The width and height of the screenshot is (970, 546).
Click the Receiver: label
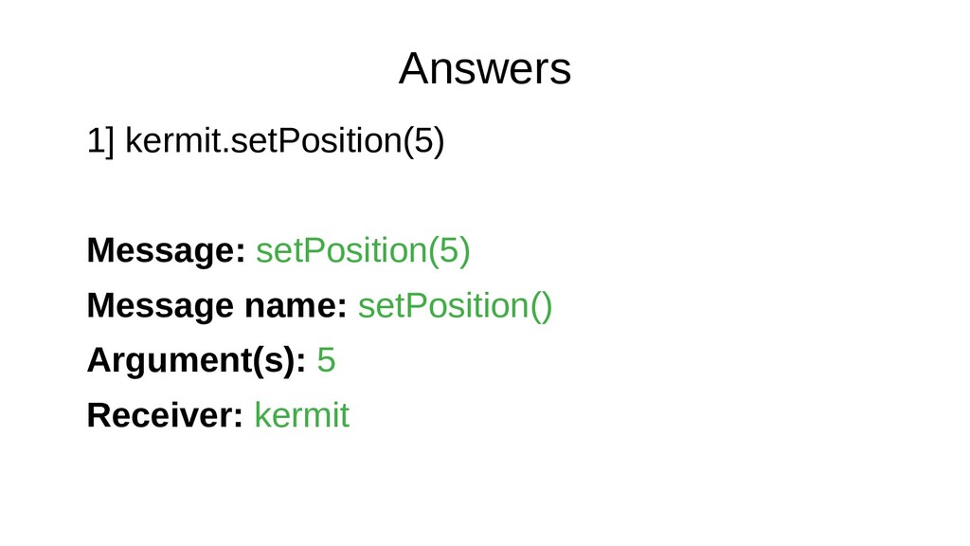point(165,415)
